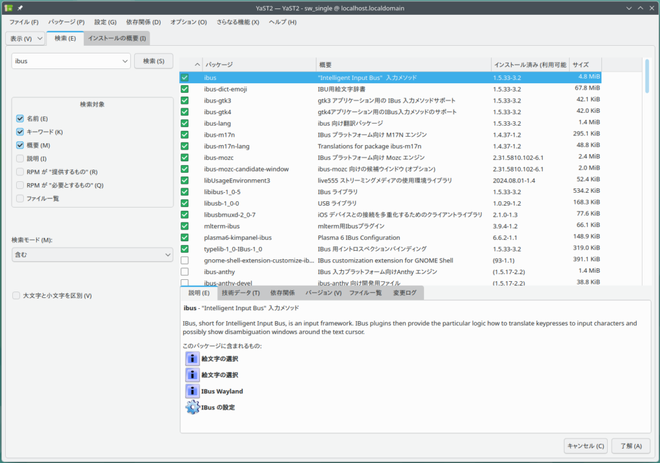Click the gear icon for IBus の設定
The height and width of the screenshot is (463, 660).
[x=192, y=408]
